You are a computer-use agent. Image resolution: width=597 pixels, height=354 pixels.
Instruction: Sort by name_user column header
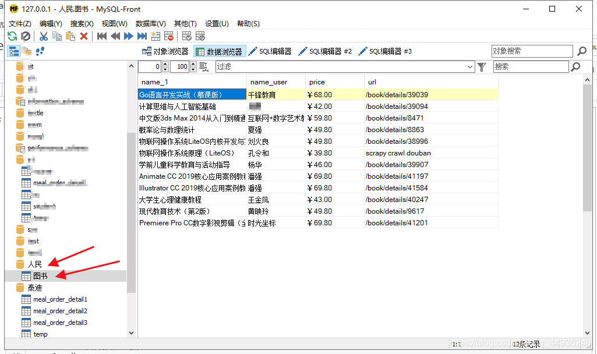[x=276, y=82]
